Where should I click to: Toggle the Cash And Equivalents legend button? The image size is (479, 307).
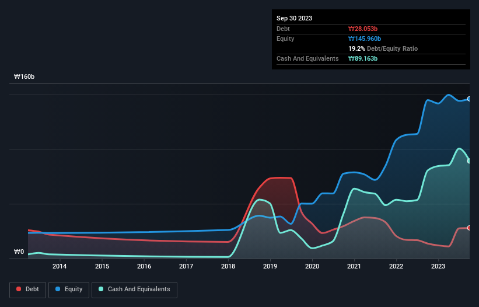point(134,289)
